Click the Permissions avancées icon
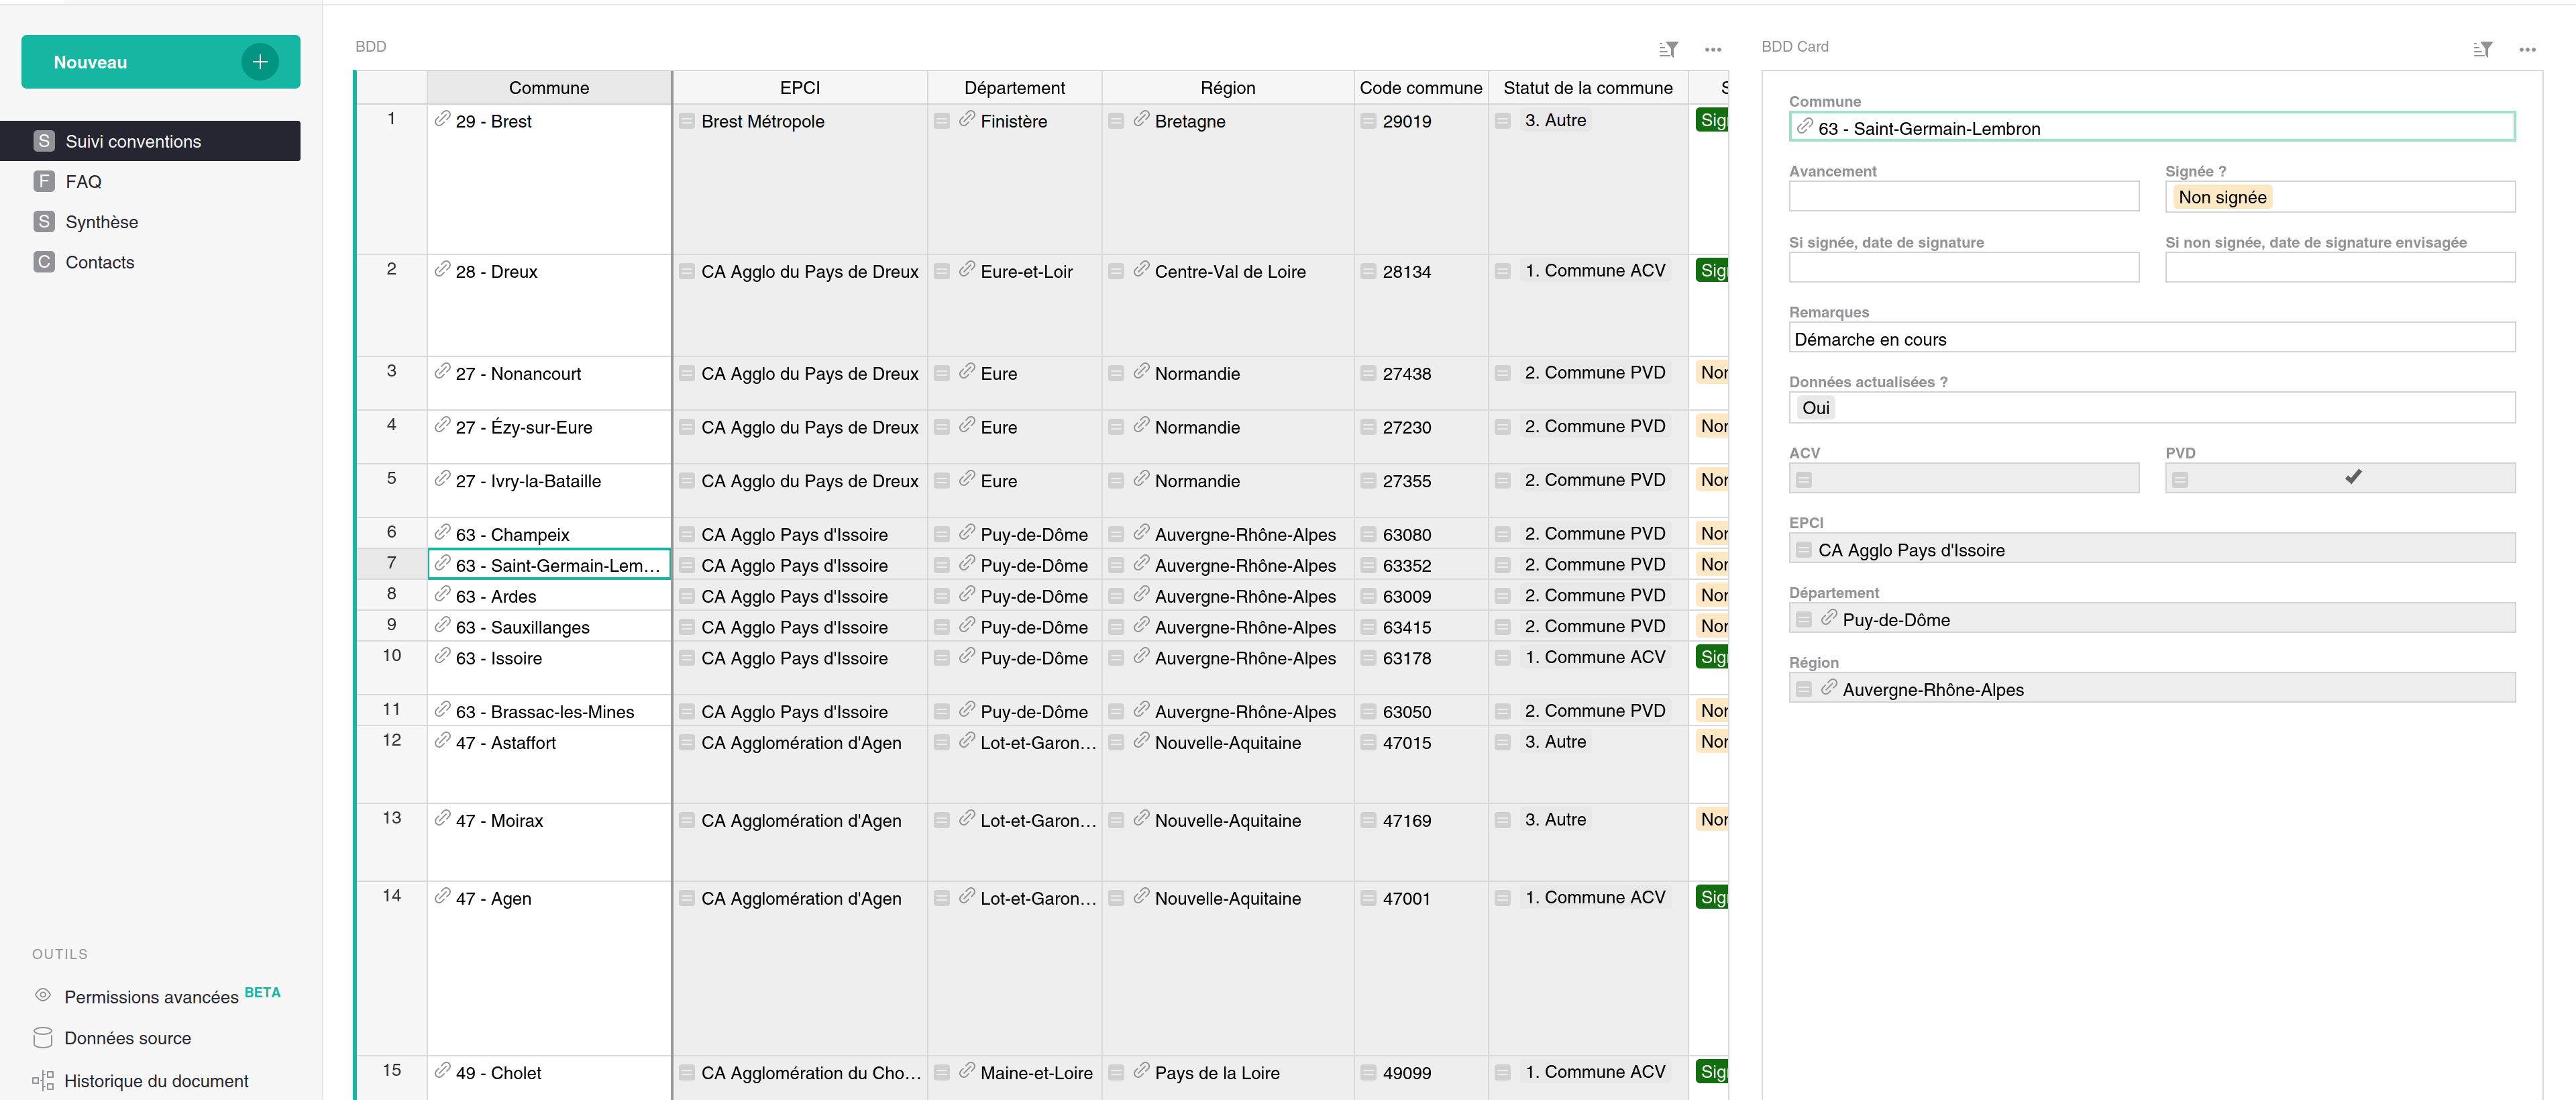This screenshot has height=1100, width=2576. point(42,995)
